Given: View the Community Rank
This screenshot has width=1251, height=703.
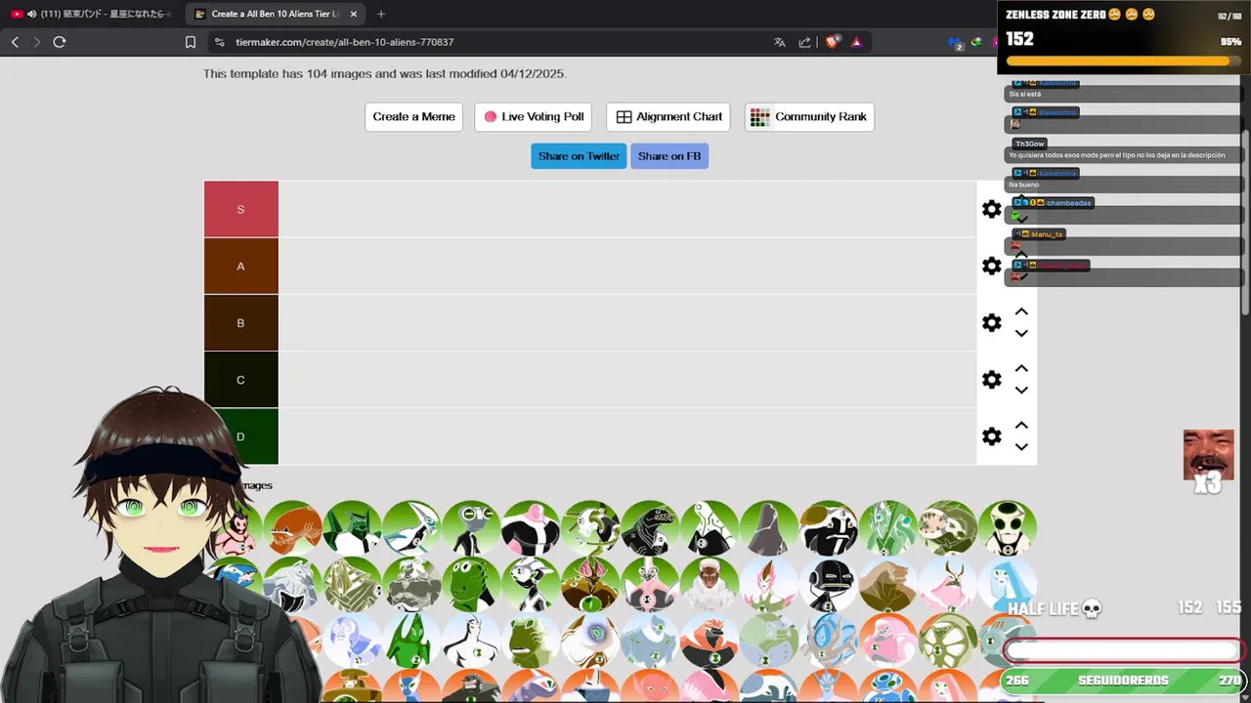Looking at the screenshot, I should click(809, 117).
